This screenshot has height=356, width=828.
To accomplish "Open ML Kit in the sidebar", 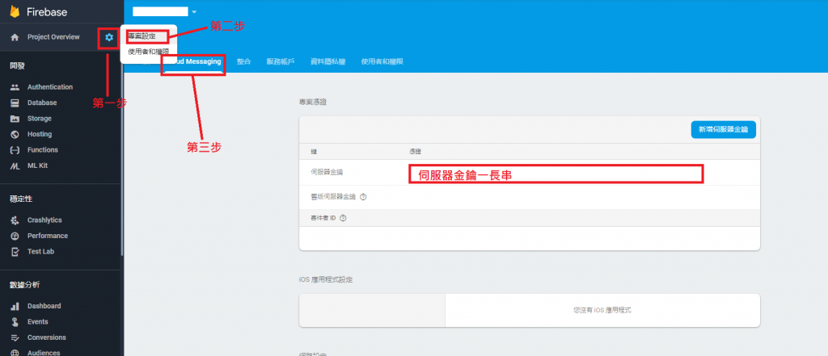I will tap(38, 165).
